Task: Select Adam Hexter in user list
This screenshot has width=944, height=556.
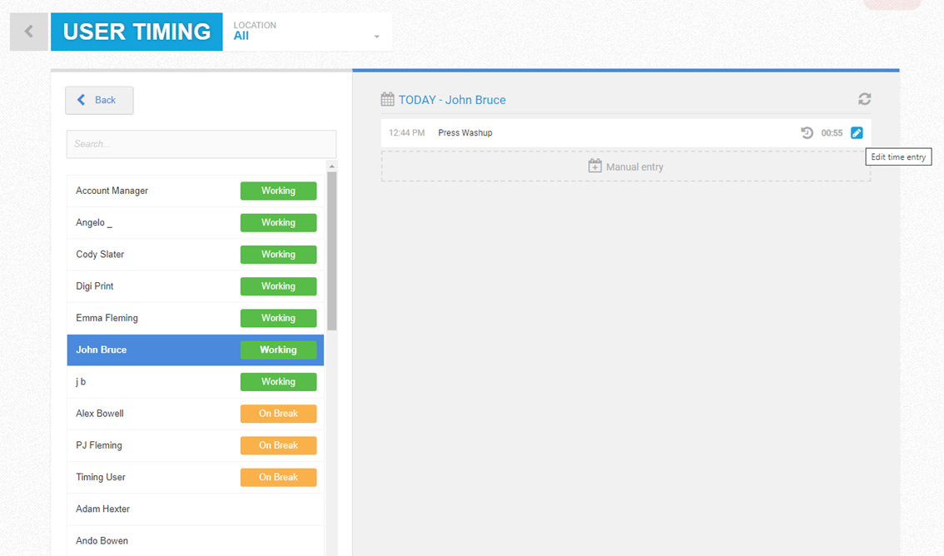Action: pyautogui.click(x=195, y=509)
